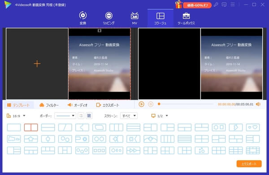269x175 pixels.
Task: Click the film edit icon on the collage clip
Action: 100,31
